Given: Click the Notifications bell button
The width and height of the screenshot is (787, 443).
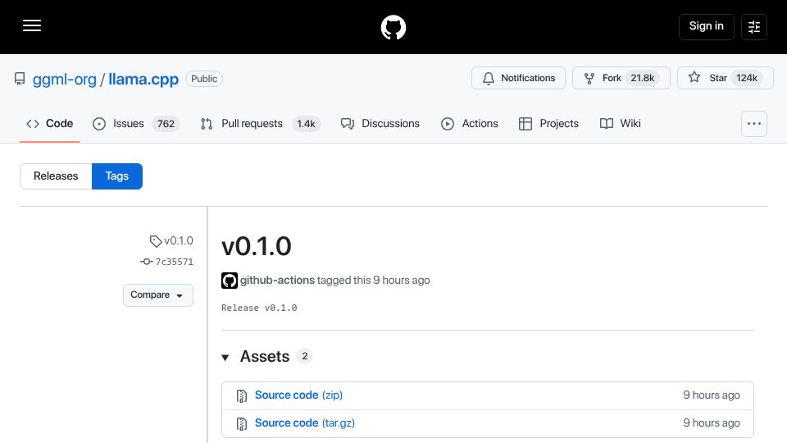Looking at the screenshot, I should [518, 78].
